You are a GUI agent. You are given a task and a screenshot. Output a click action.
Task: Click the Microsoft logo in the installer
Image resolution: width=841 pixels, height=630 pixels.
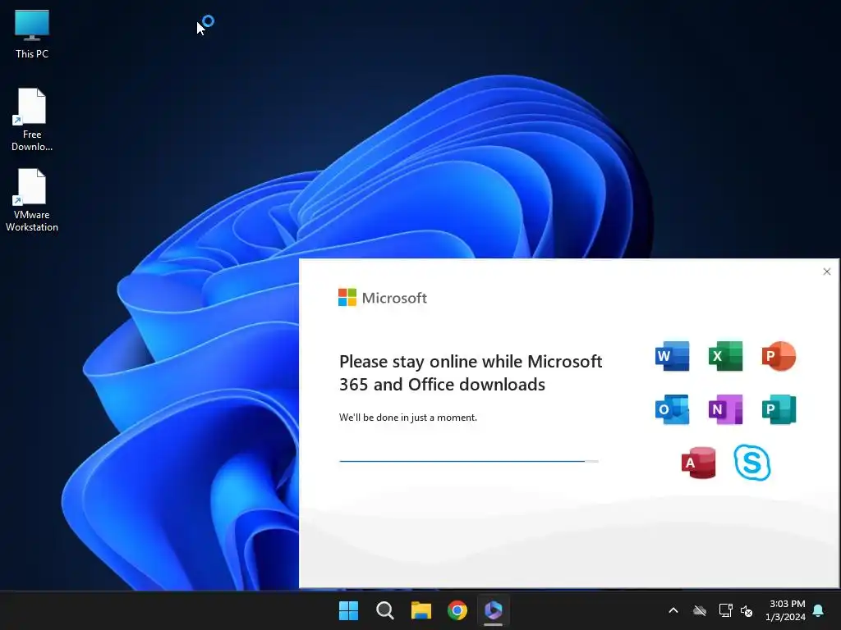pos(383,298)
